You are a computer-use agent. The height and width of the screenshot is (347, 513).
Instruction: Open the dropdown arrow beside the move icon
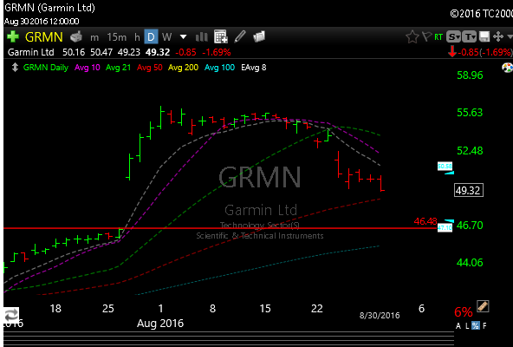[510, 36]
